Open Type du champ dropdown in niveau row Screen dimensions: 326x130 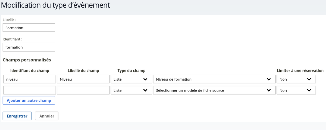131,79
